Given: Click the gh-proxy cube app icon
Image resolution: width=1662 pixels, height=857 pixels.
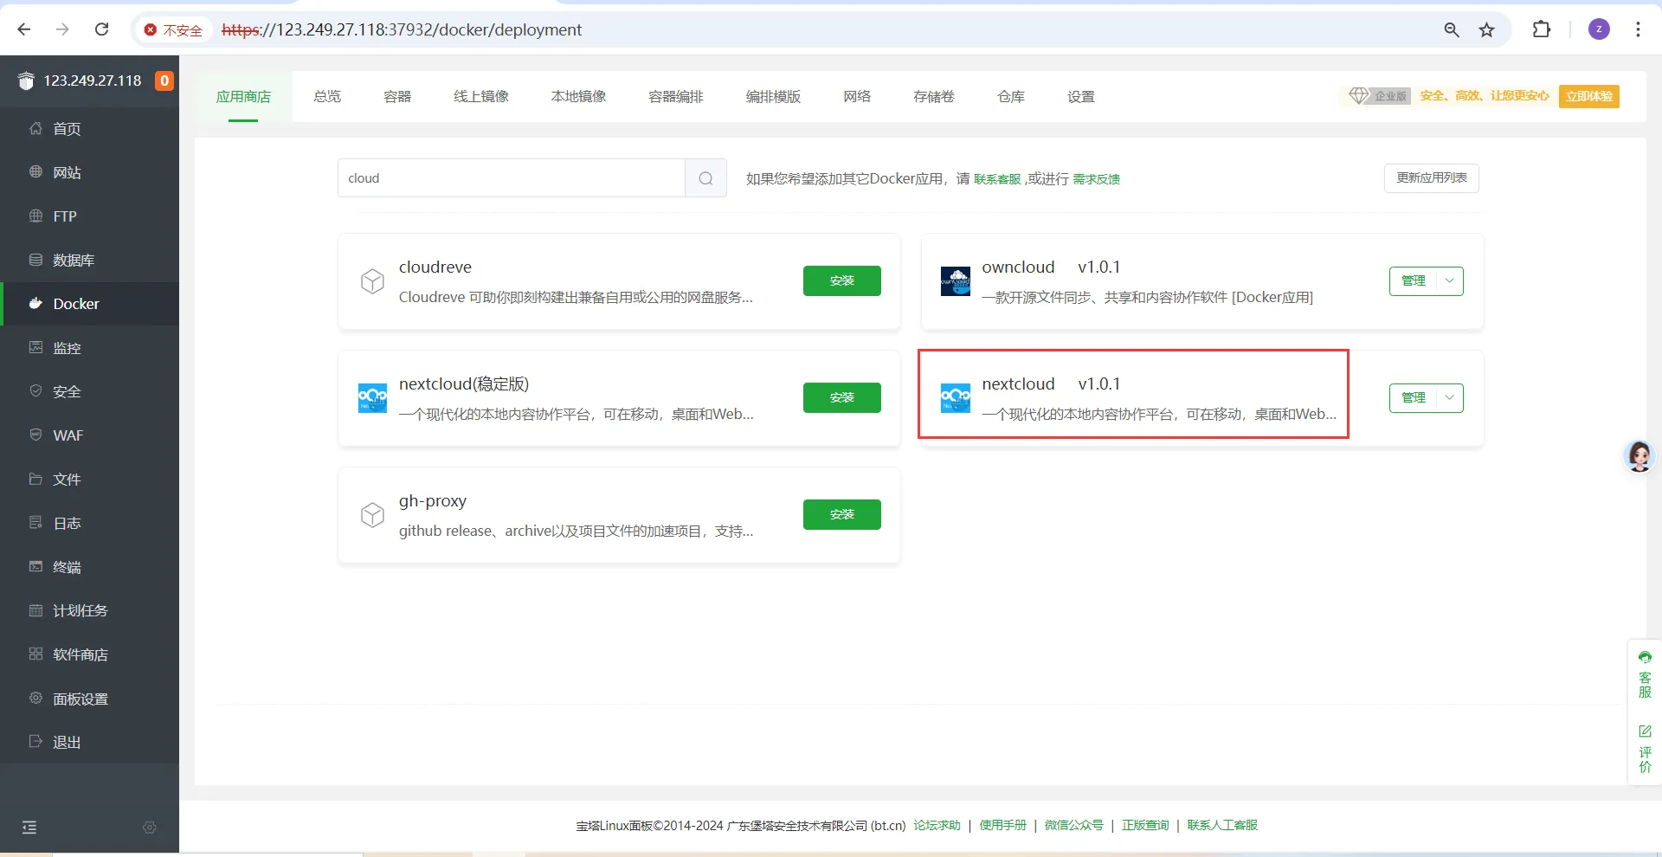Looking at the screenshot, I should point(372,515).
